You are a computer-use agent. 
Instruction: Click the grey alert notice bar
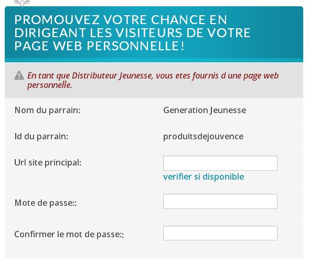(x=154, y=80)
